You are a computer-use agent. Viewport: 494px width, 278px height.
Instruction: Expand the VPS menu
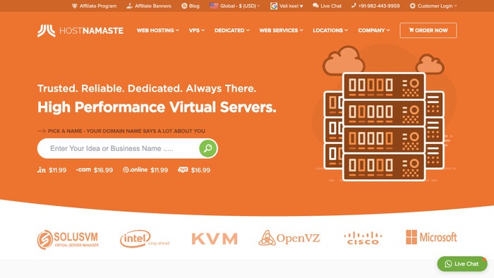click(x=197, y=30)
